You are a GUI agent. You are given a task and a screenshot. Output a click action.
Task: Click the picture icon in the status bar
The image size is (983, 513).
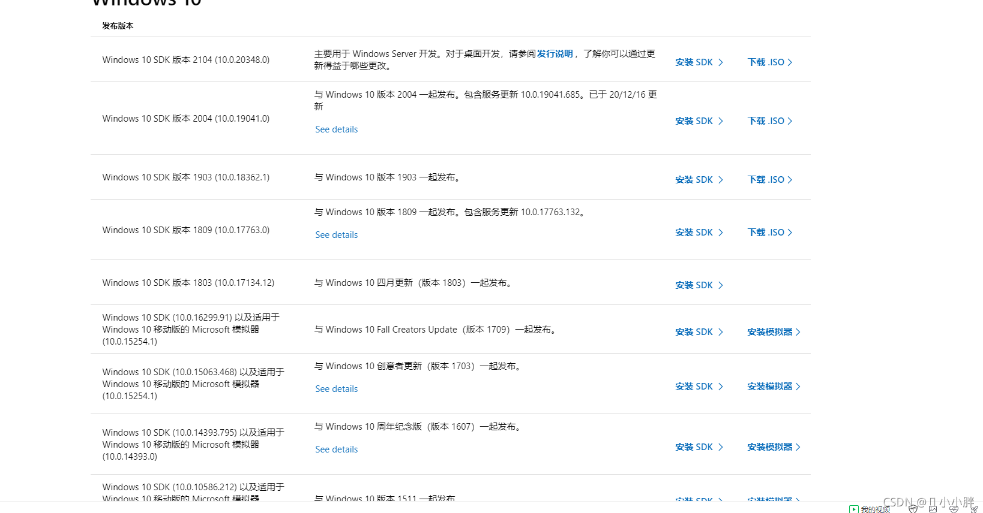click(933, 509)
